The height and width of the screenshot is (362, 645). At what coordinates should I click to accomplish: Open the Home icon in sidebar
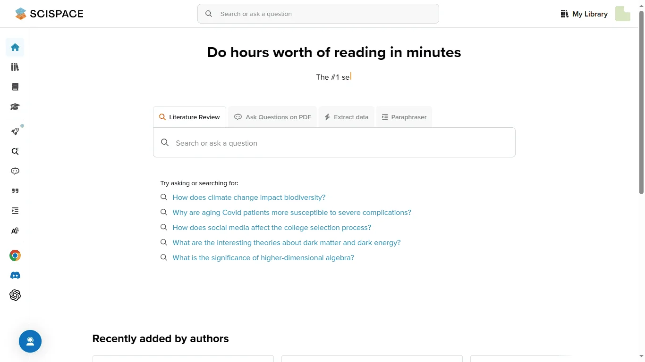click(x=15, y=47)
